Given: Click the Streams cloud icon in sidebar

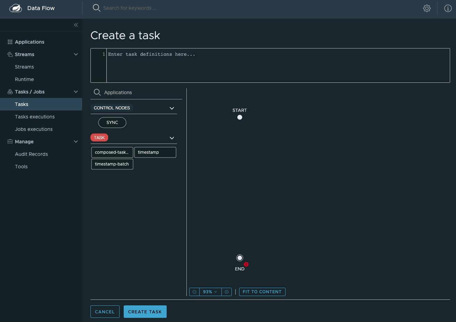Looking at the screenshot, I should (10, 54).
